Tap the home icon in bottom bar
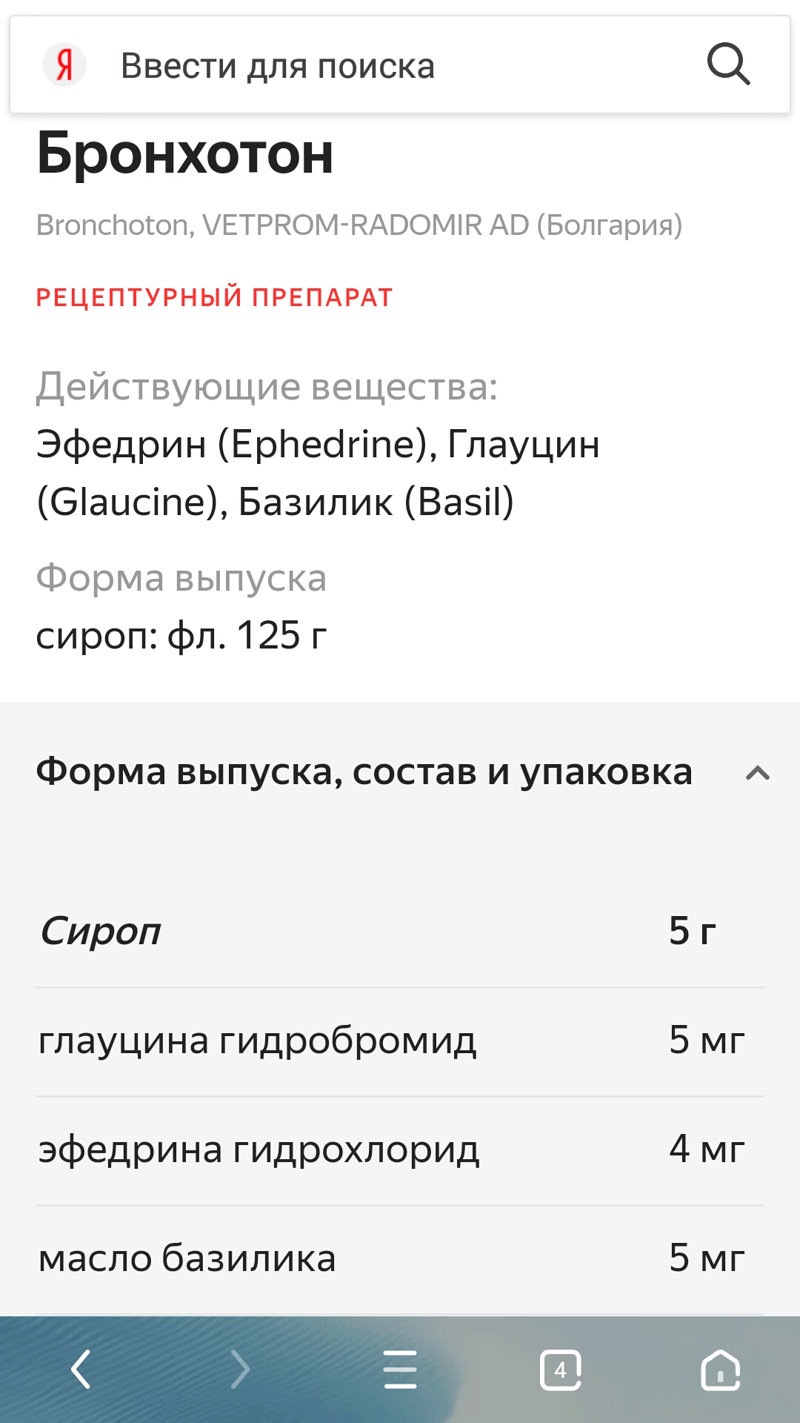This screenshot has height=1423, width=800. (x=720, y=1370)
